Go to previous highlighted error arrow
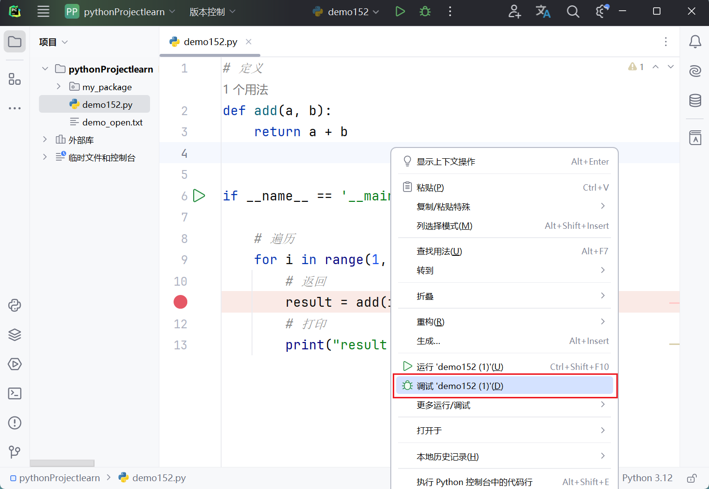709x489 pixels. 656,67
